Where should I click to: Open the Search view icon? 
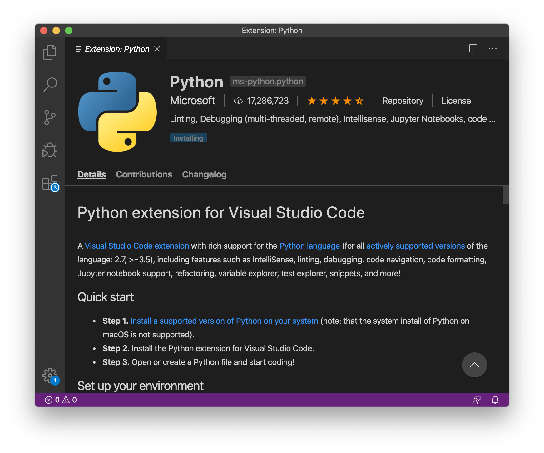50,85
